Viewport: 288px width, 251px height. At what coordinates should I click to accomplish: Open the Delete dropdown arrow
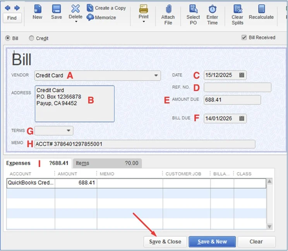pyautogui.click(x=76, y=22)
